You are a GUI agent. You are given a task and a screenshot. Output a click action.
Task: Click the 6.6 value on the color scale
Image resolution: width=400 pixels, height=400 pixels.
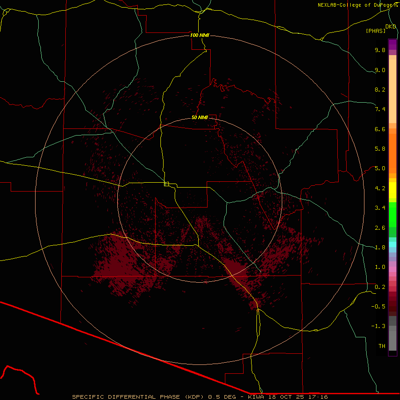380,129
